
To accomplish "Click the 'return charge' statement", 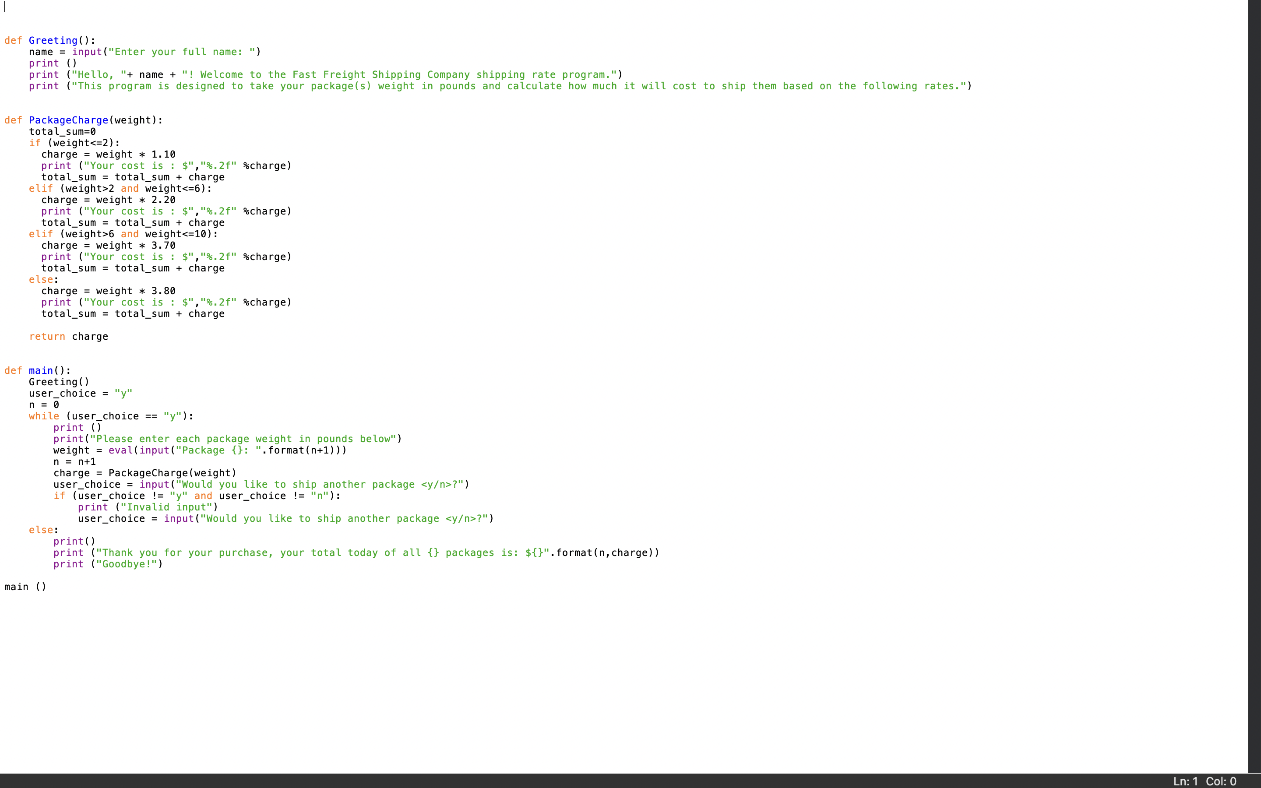I will point(68,336).
